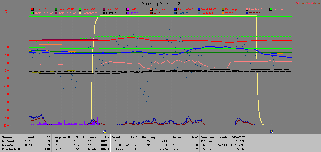Click the 'Sonnenschein*' legend label text
This screenshot has width=321, height=152.
(91, 13)
